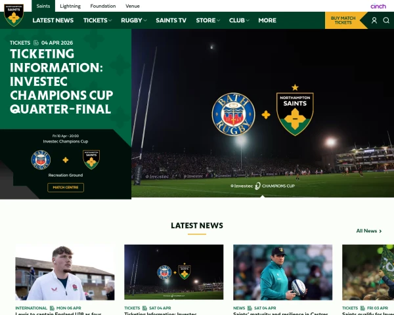Open Latest News menu item
Screen dimensions: 394x315
pos(53,20)
